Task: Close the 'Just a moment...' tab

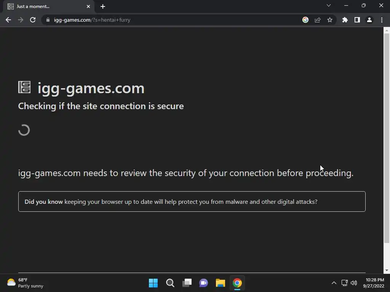Action: (88, 6)
